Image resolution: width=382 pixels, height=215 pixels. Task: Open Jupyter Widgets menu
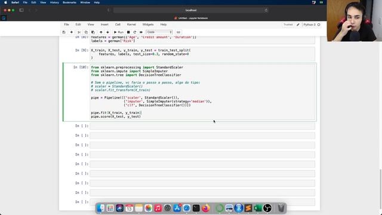148,24
